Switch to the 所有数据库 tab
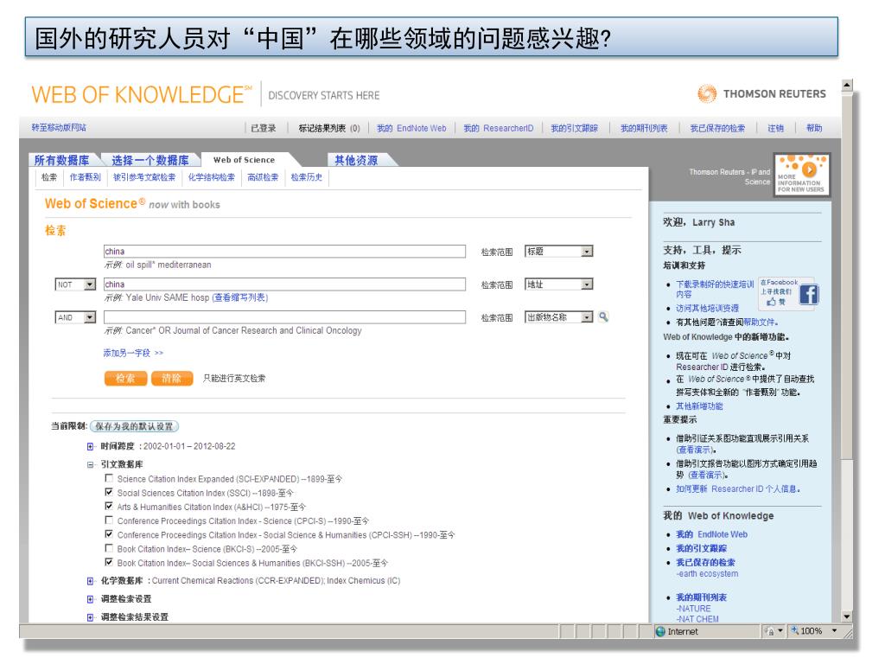The height and width of the screenshot is (664, 885). (x=61, y=160)
